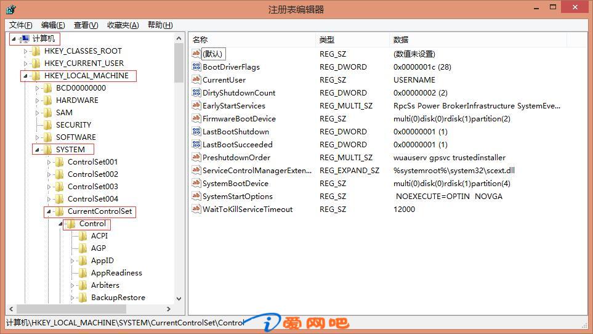593x334 pixels.
Task: Click the computer icon next to 计算机
Action: coord(25,39)
